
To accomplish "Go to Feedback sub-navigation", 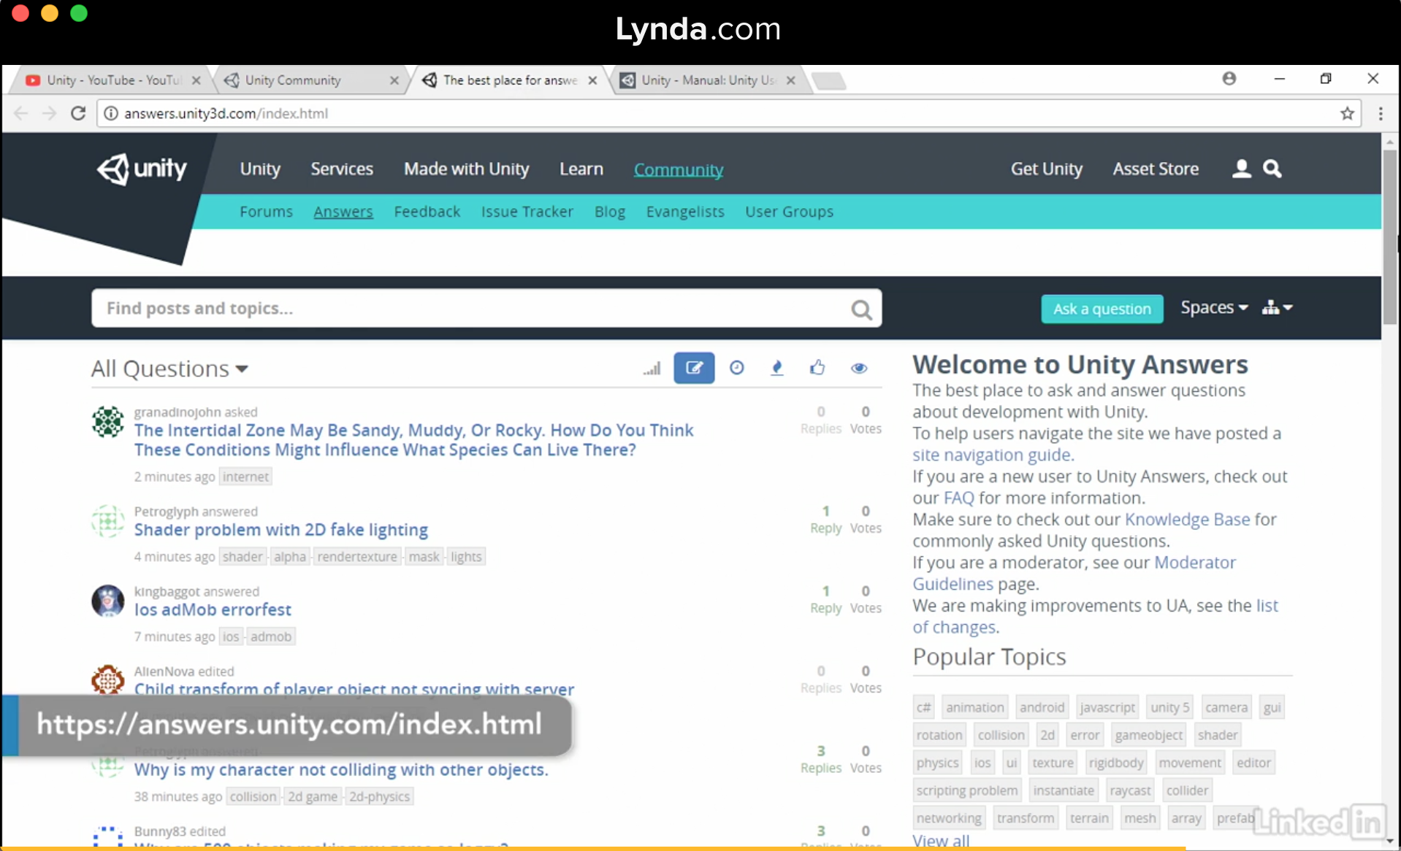I will point(427,212).
